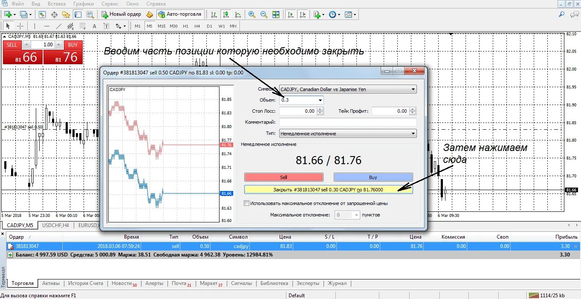Enable the maximum deviation checkbox
Screen dimensions: 581x299
pos(246,203)
